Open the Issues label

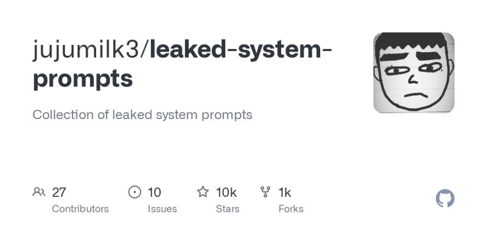[x=162, y=208]
